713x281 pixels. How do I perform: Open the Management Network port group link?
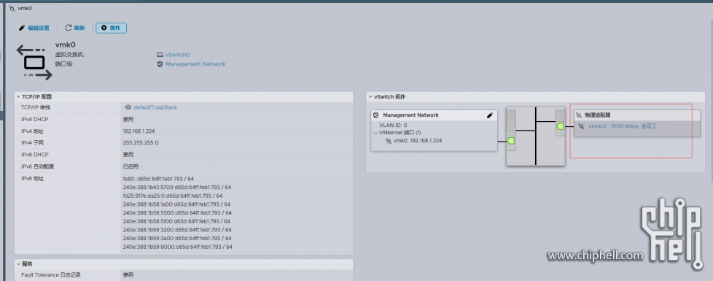[195, 64]
